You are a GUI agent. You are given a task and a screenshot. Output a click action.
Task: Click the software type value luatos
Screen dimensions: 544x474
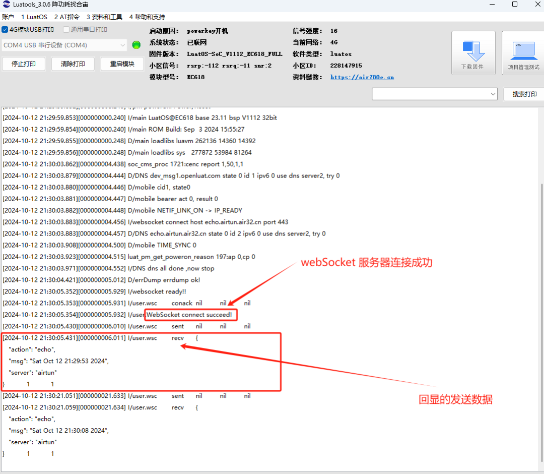pyautogui.click(x=341, y=54)
